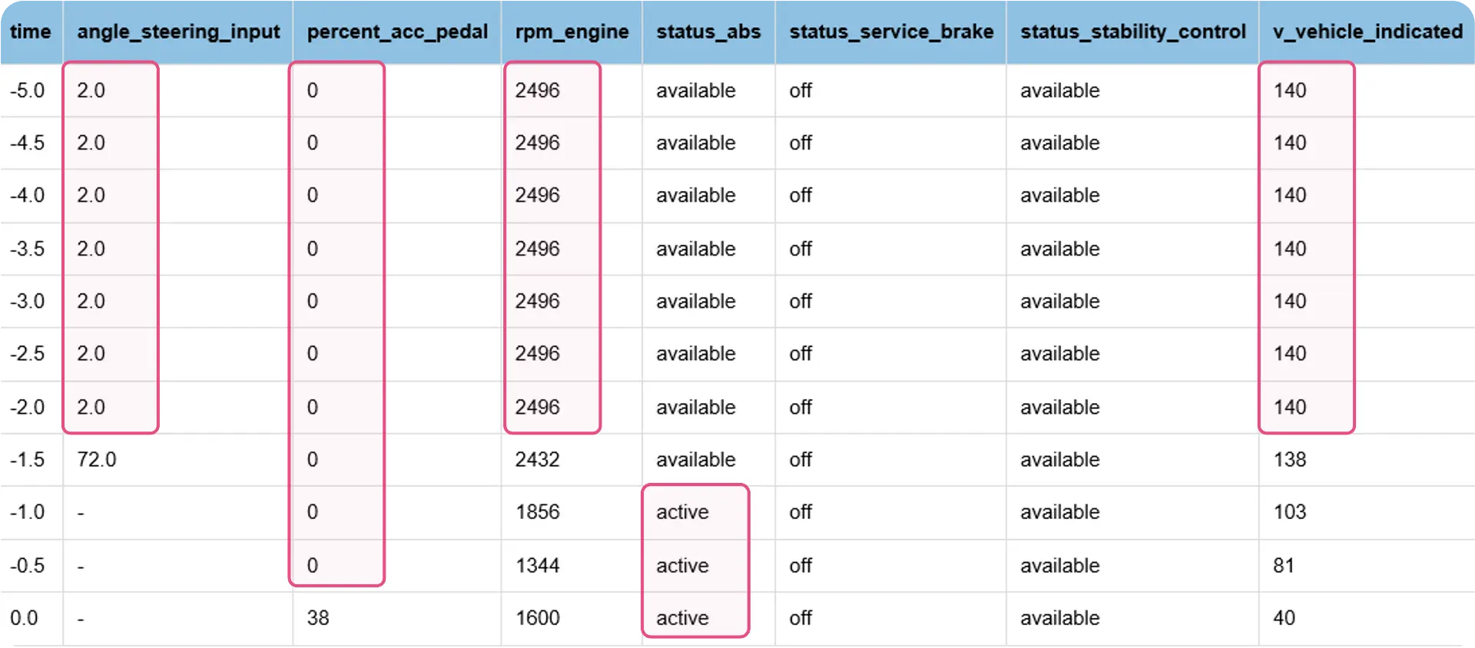Select the time cell -4.0
Image resolution: width=1475 pixels, height=648 pixels.
(x=28, y=195)
